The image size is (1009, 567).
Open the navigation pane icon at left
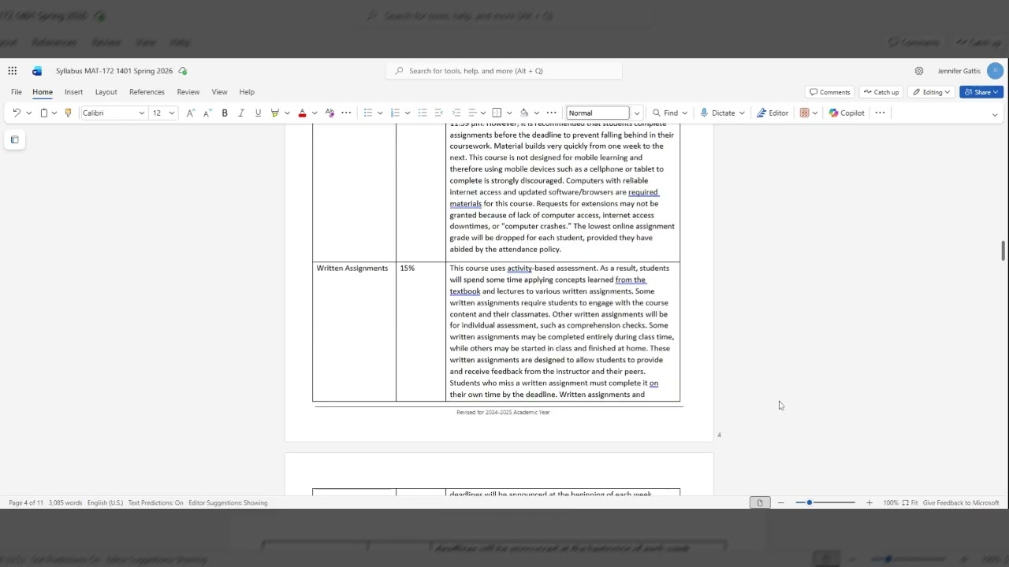pos(14,139)
